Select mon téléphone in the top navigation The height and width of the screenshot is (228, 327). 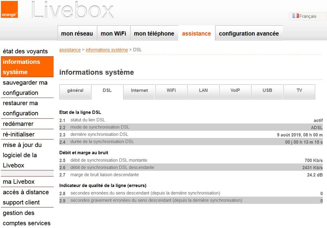pyautogui.click(x=154, y=33)
